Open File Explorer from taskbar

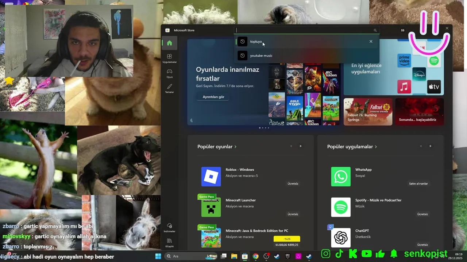coord(234,256)
